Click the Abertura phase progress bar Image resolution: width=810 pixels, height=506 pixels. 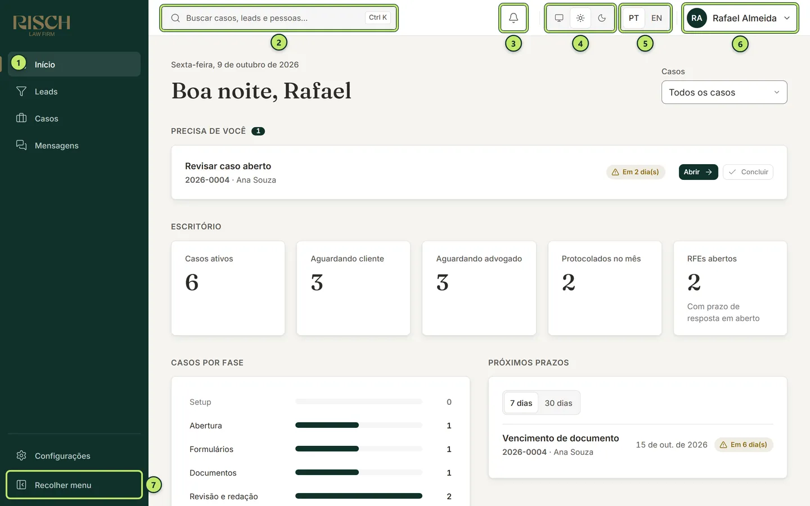point(359,425)
